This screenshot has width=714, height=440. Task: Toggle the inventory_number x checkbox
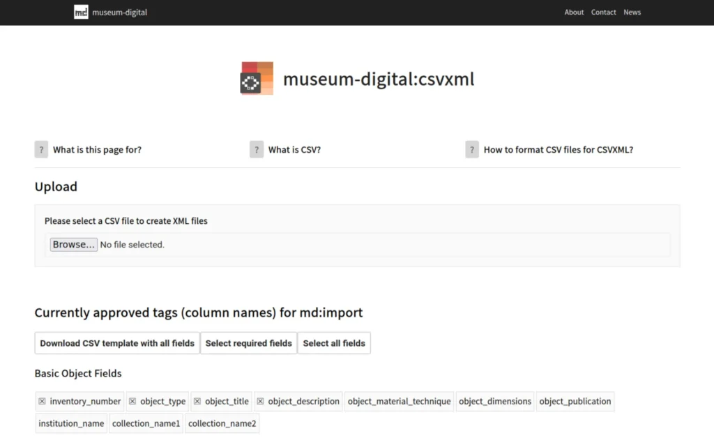click(42, 401)
